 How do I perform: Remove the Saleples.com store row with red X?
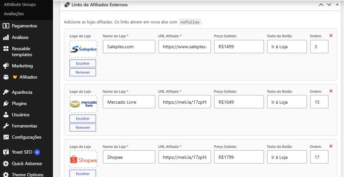coord(331,35)
